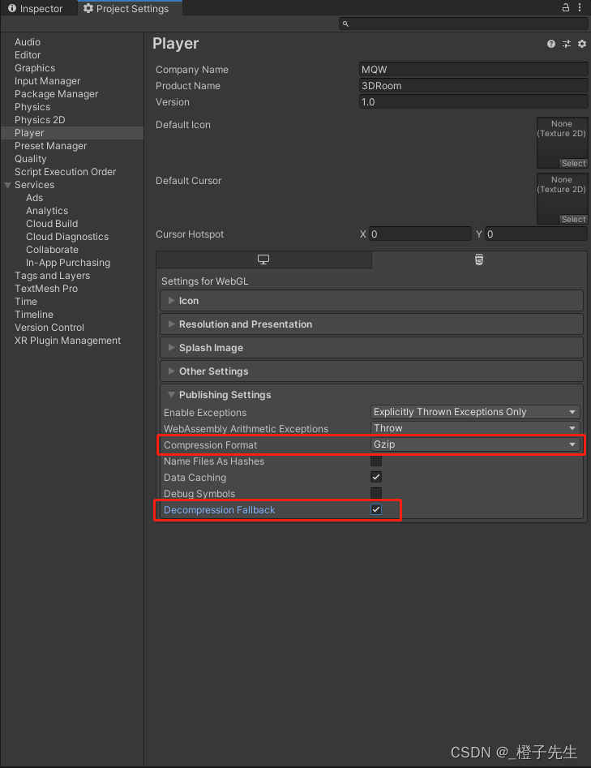Screen dimensions: 591x768
Task: Click the Select button for Default Cursor
Action: click(x=573, y=219)
